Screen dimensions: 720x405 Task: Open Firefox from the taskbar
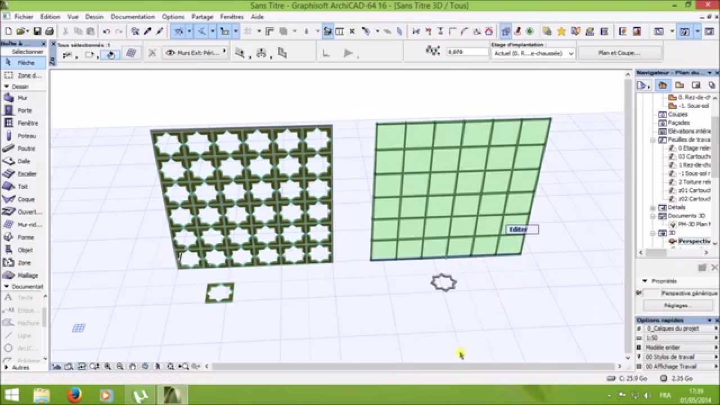74,395
